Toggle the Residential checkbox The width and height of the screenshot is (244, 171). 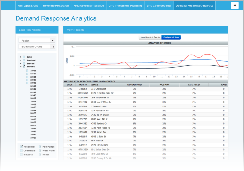[22, 146]
